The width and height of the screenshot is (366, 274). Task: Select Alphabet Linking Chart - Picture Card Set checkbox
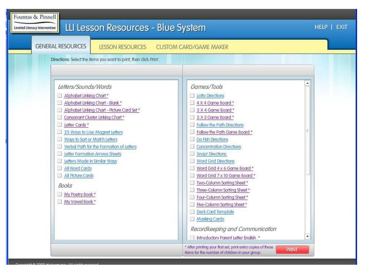[x=60, y=110]
